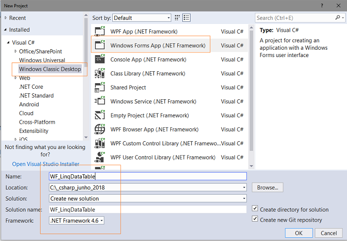
Task: Toggle Create new Git repository checkbox
Action: tap(255, 218)
